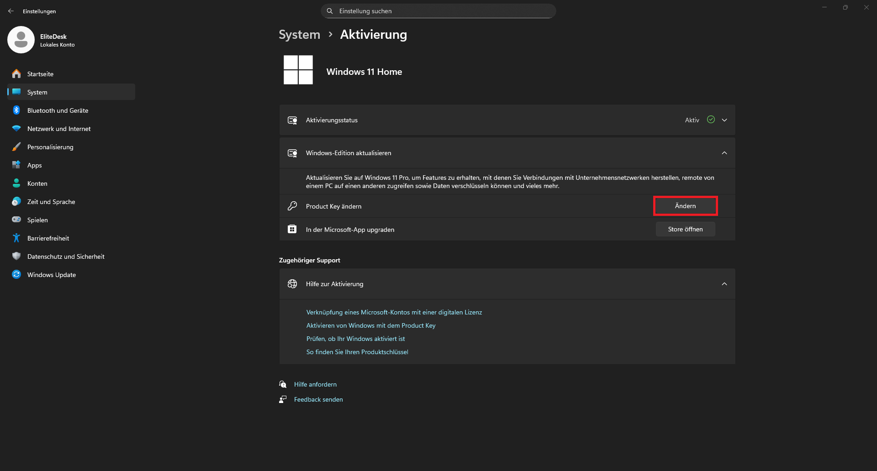Screen dimensions: 877x471
Task: Click the Zugehöriger Support heading
Action: [309, 260]
